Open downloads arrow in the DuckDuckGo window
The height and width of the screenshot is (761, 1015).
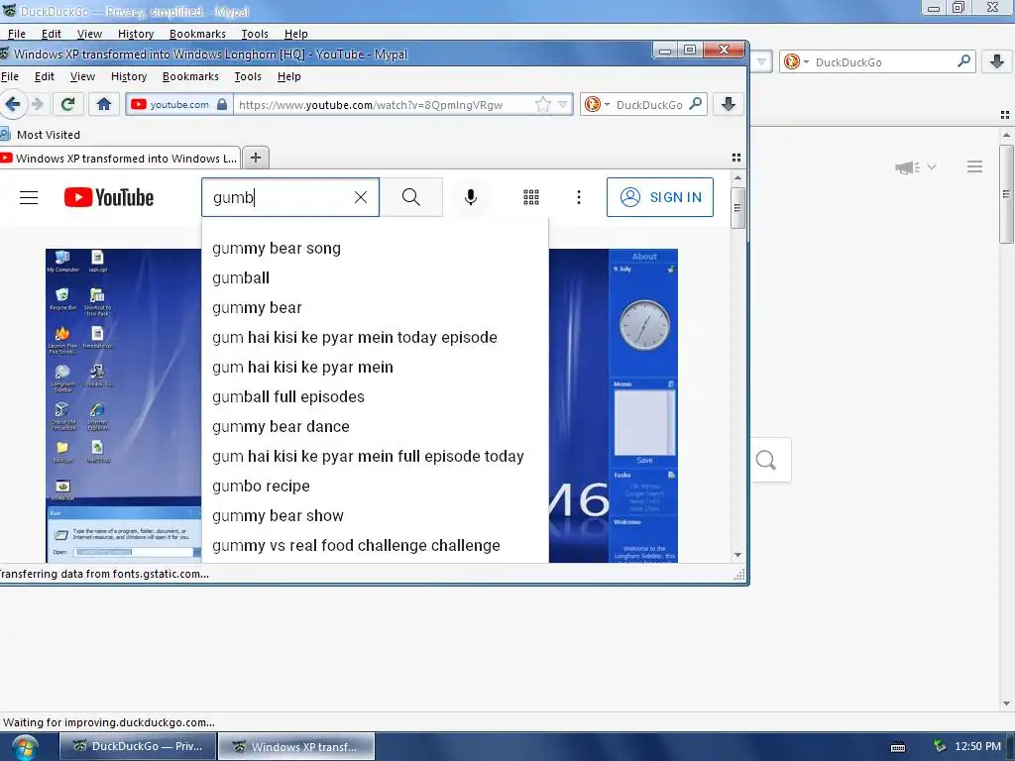pyautogui.click(x=997, y=61)
